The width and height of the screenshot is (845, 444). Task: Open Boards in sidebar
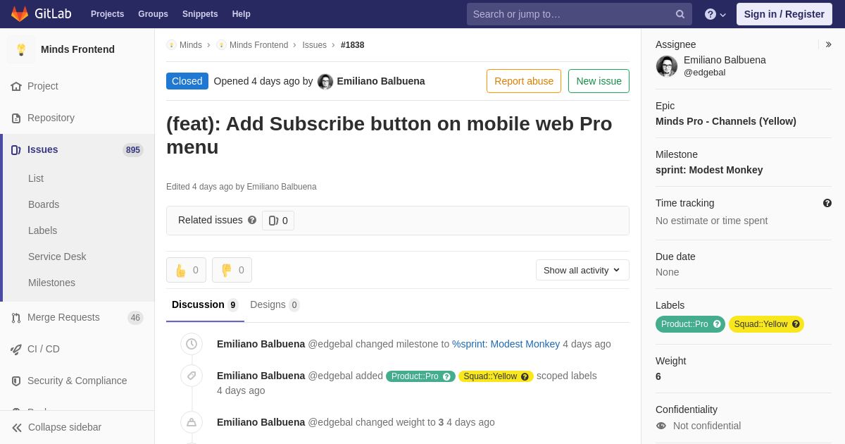coord(44,204)
